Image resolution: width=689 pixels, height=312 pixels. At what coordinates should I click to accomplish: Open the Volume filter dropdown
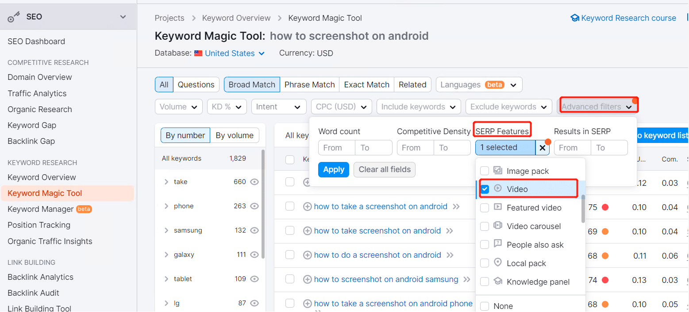click(x=178, y=107)
